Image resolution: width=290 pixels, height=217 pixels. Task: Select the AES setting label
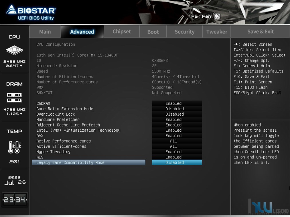click(x=40, y=157)
